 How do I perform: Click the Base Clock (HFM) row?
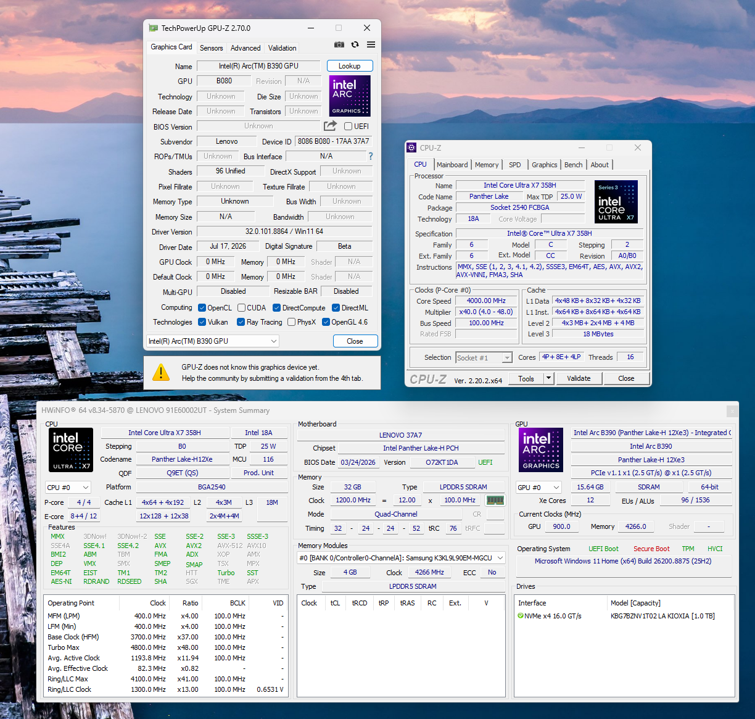pyautogui.click(x=165, y=637)
